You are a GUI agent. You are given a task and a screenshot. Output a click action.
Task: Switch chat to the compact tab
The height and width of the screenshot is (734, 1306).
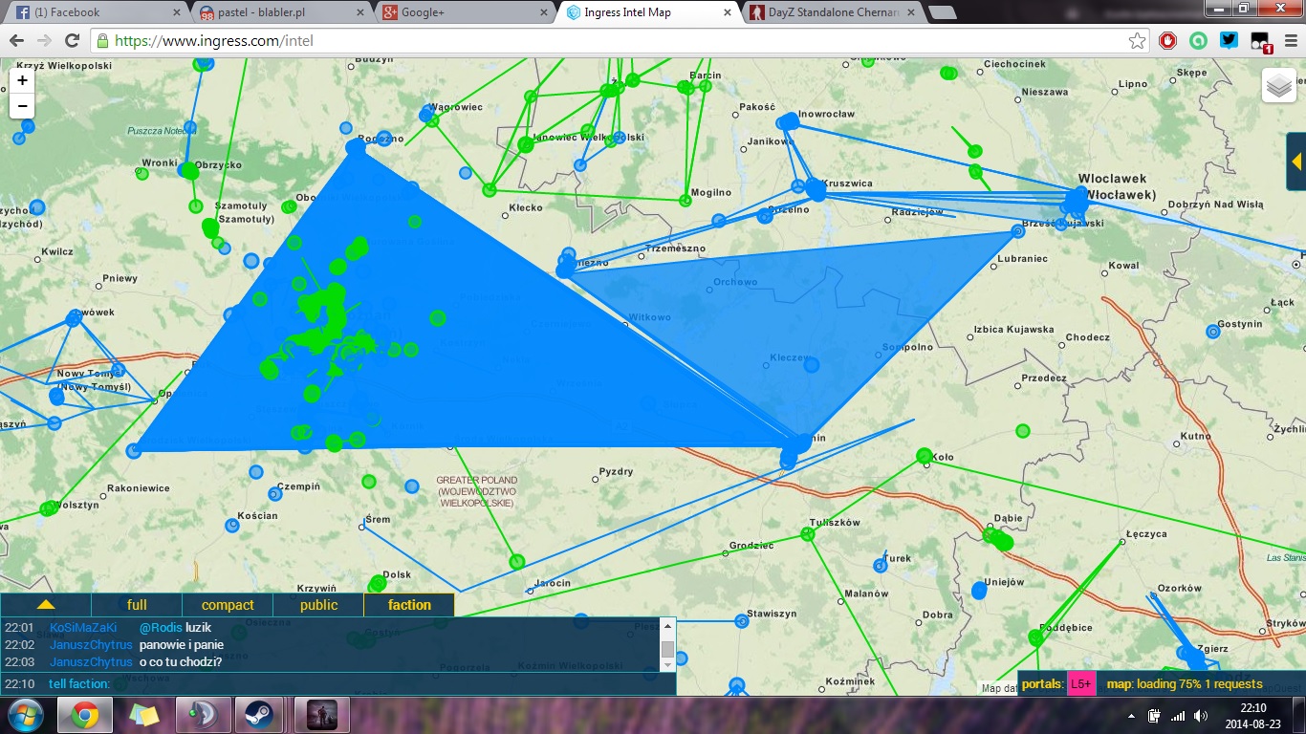(228, 605)
